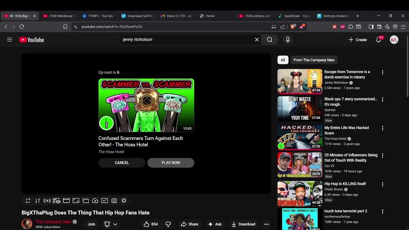Viewport: 409px width, 230px height.
Task: Toggle the loop icon under the player
Action: (28, 201)
